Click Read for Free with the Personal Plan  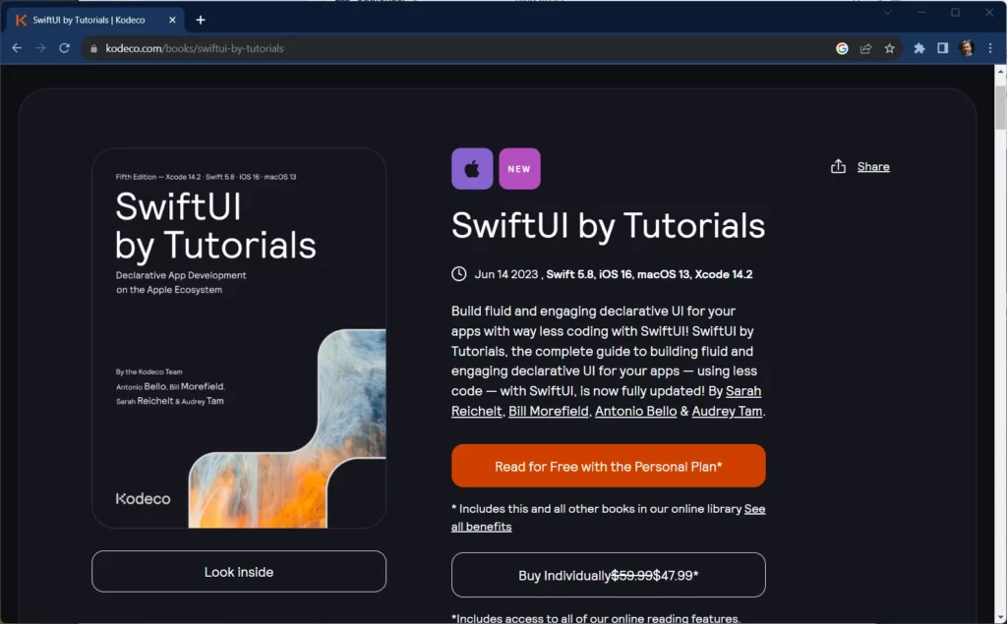[x=608, y=466]
